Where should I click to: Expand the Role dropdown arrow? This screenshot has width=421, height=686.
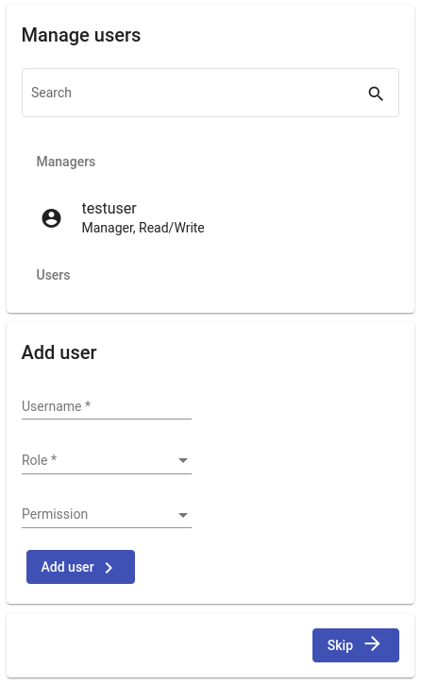coord(183,460)
